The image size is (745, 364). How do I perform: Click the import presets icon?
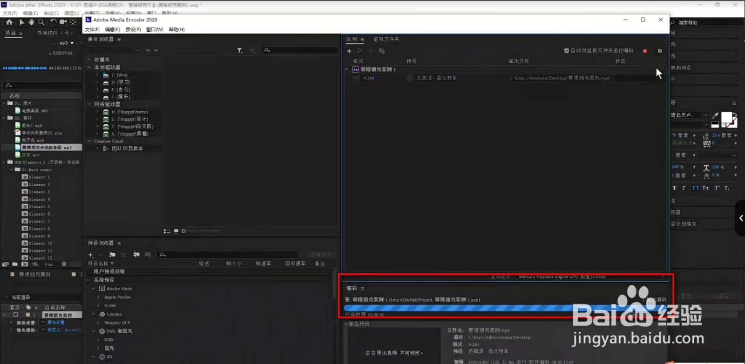(136, 255)
